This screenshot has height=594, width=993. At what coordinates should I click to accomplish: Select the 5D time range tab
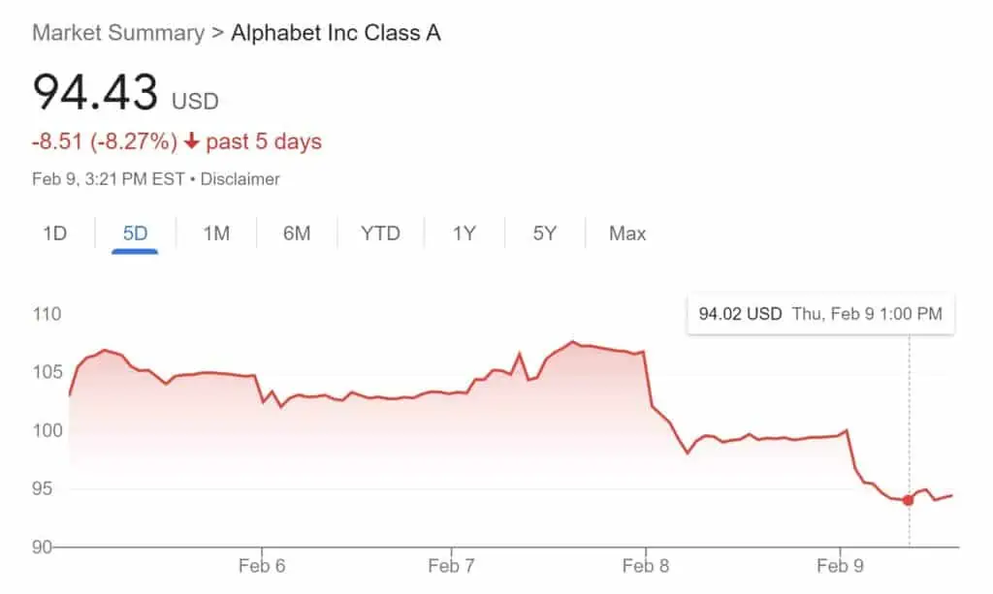[x=135, y=234]
